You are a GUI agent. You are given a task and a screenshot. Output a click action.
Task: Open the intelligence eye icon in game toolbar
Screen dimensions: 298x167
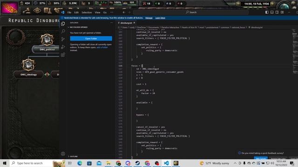click(37, 11)
